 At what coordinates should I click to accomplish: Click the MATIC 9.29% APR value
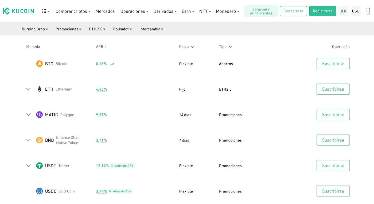click(102, 115)
